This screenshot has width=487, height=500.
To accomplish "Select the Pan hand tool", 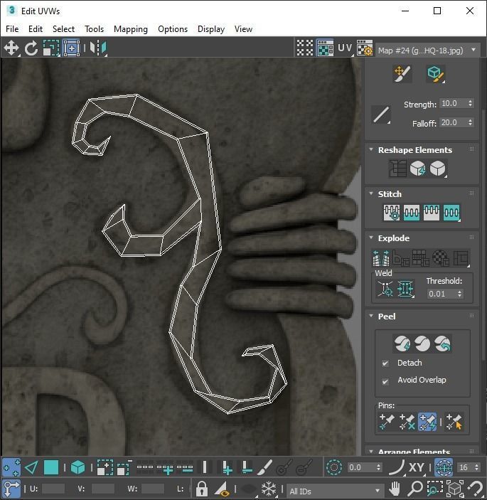I will point(395,489).
